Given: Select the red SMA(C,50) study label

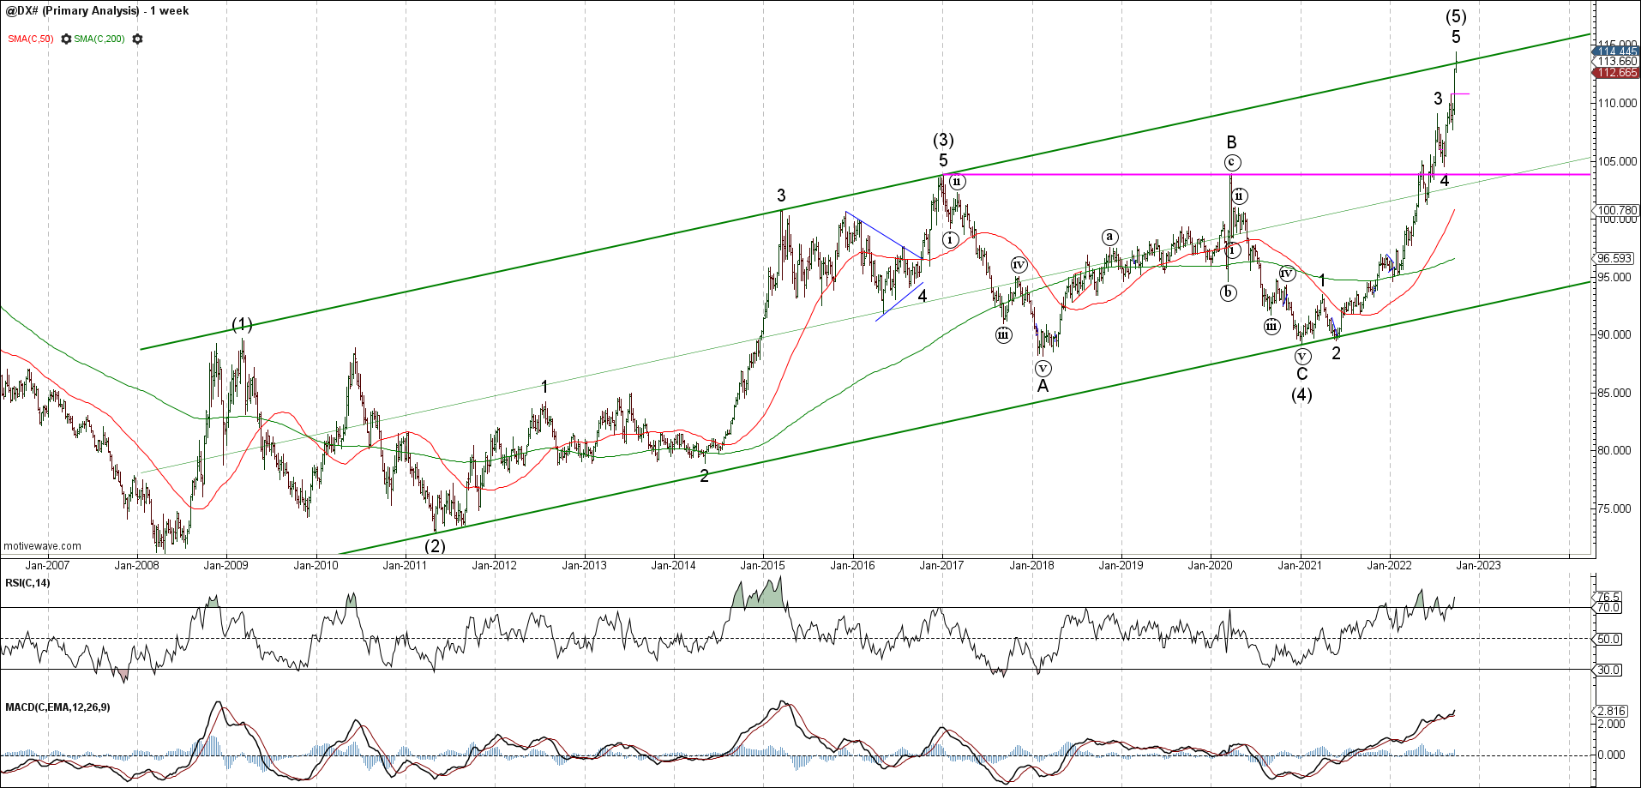Looking at the screenshot, I should [x=31, y=39].
